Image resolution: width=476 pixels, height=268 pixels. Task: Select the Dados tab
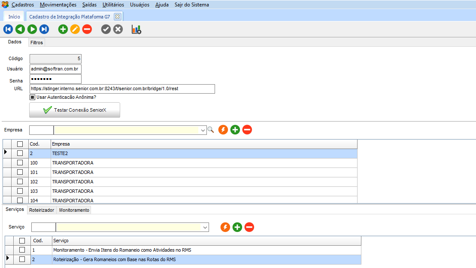tap(15, 42)
